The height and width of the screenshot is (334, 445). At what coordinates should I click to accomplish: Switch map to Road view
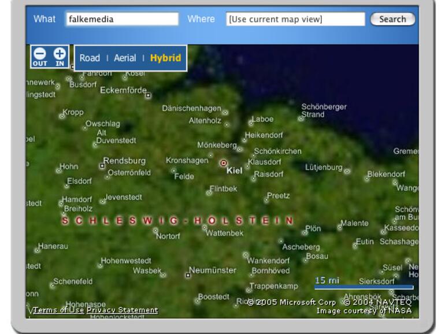click(90, 58)
